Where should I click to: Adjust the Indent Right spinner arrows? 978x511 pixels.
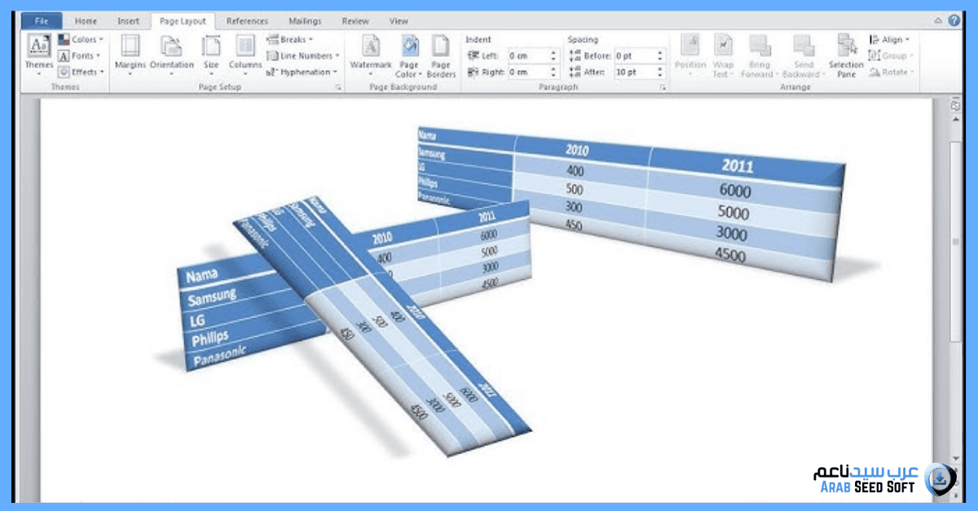click(x=554, y=72)
